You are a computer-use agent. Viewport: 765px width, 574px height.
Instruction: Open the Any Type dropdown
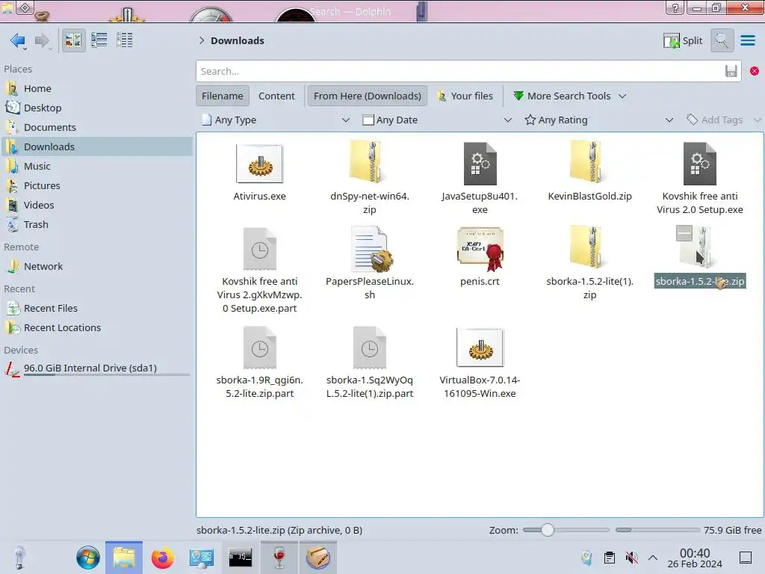(276, 120)
